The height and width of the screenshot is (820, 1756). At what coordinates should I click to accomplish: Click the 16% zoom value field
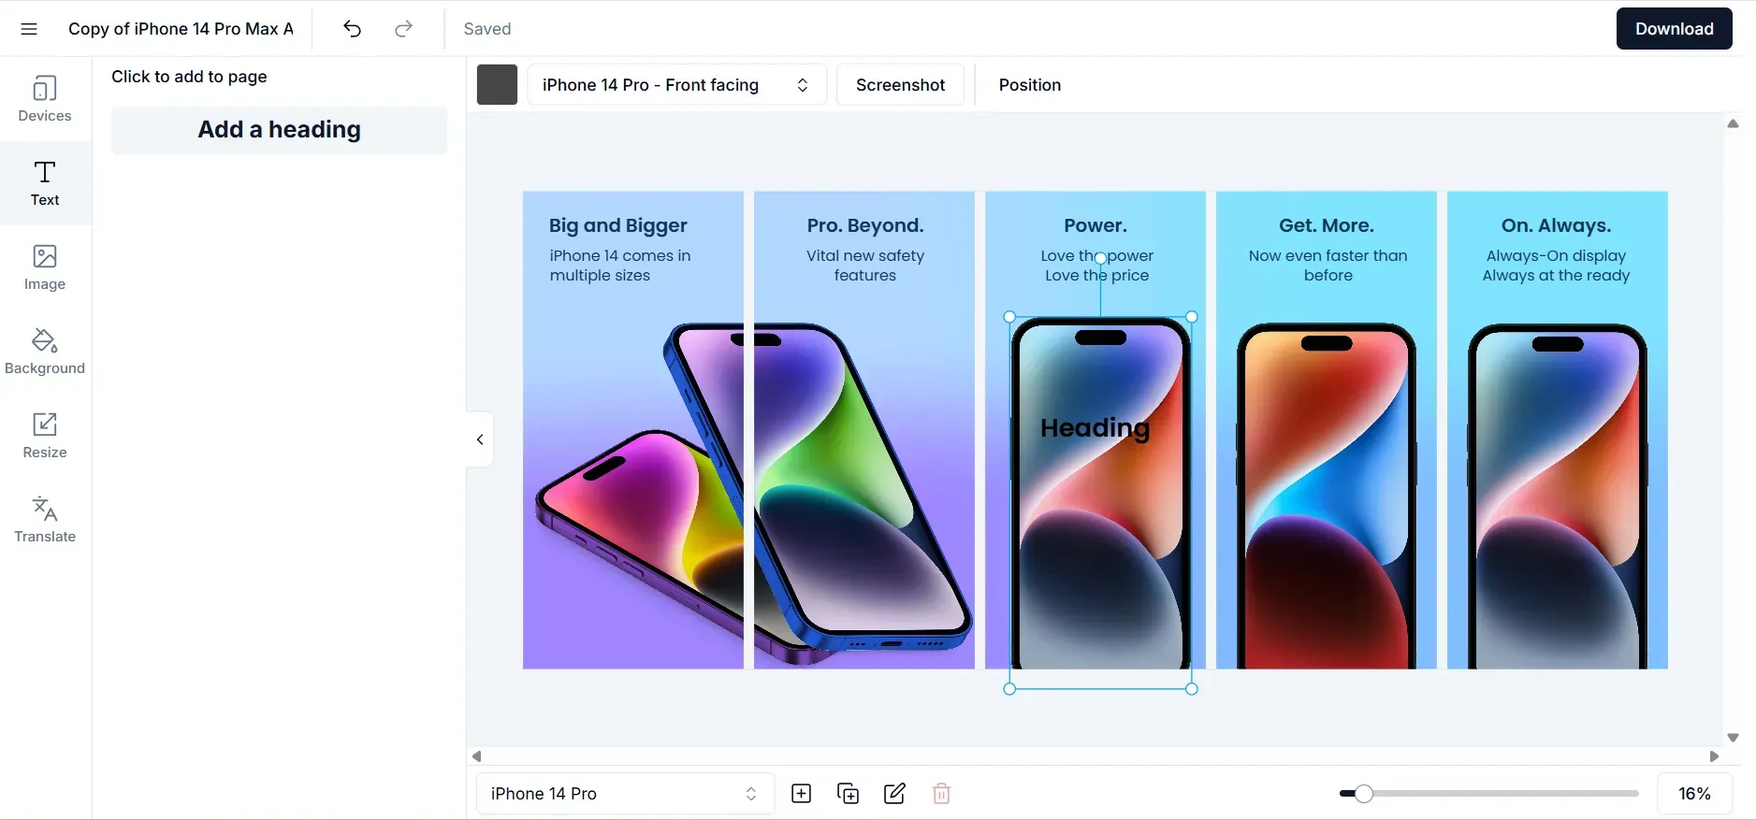(x=1694, y=794)
